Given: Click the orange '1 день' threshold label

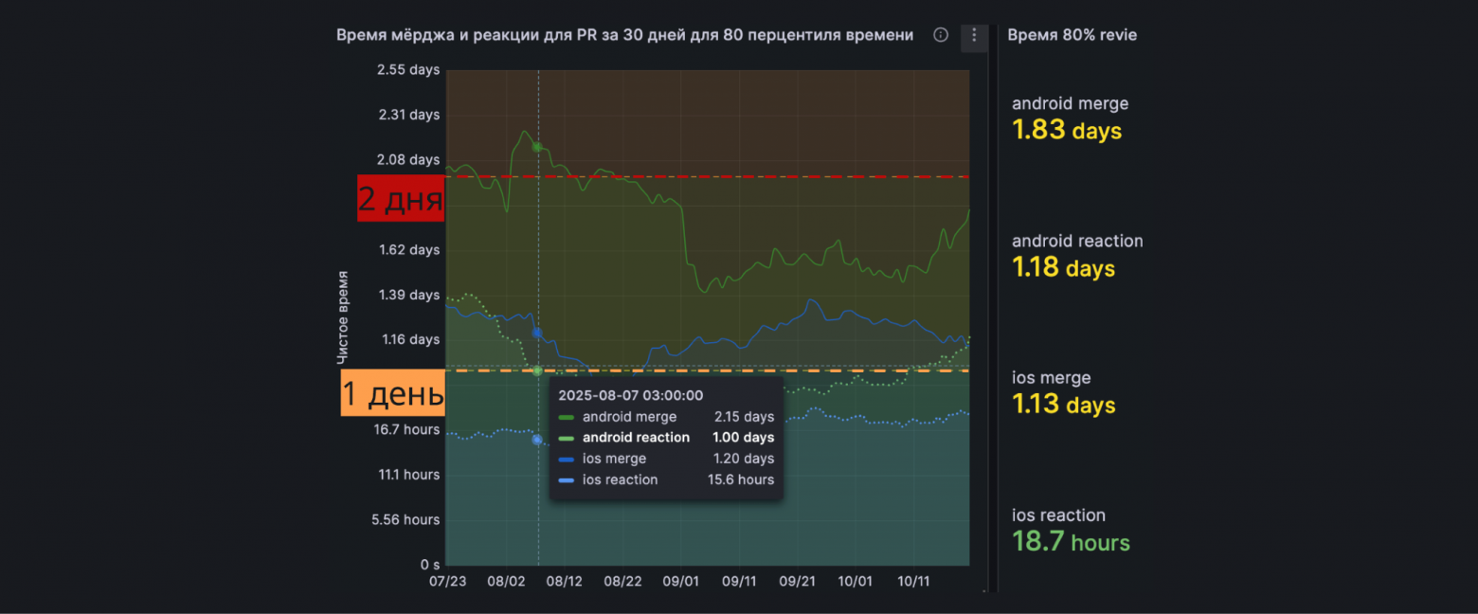Looking at the screenshot, I should point(392,392).
